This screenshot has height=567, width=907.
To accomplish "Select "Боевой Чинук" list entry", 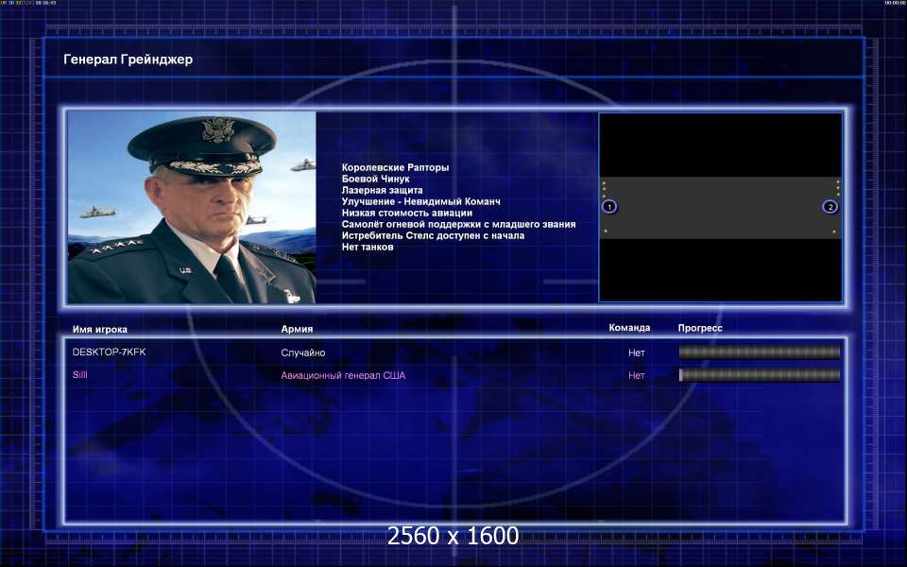I will (375, 179).
